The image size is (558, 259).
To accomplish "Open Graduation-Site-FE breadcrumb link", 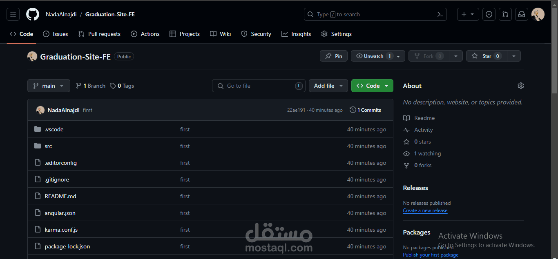I will click(x=110, y=14).
